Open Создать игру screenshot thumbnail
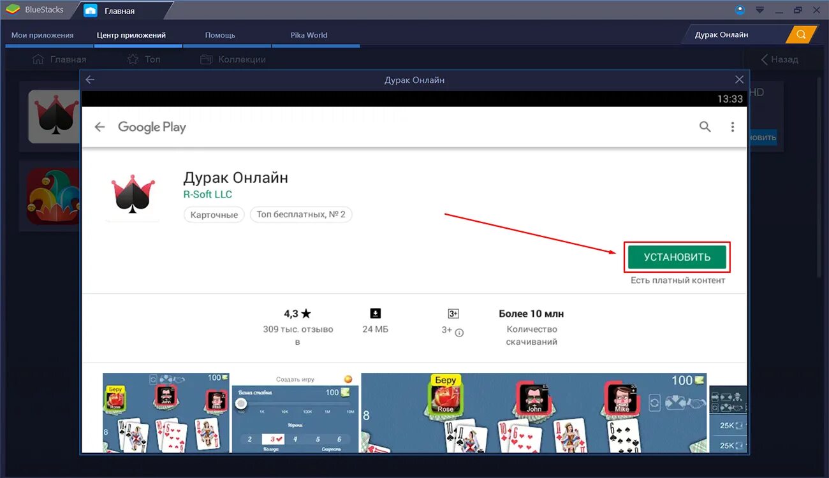Viewport: 829px width, 478px height. coord(295,412)
